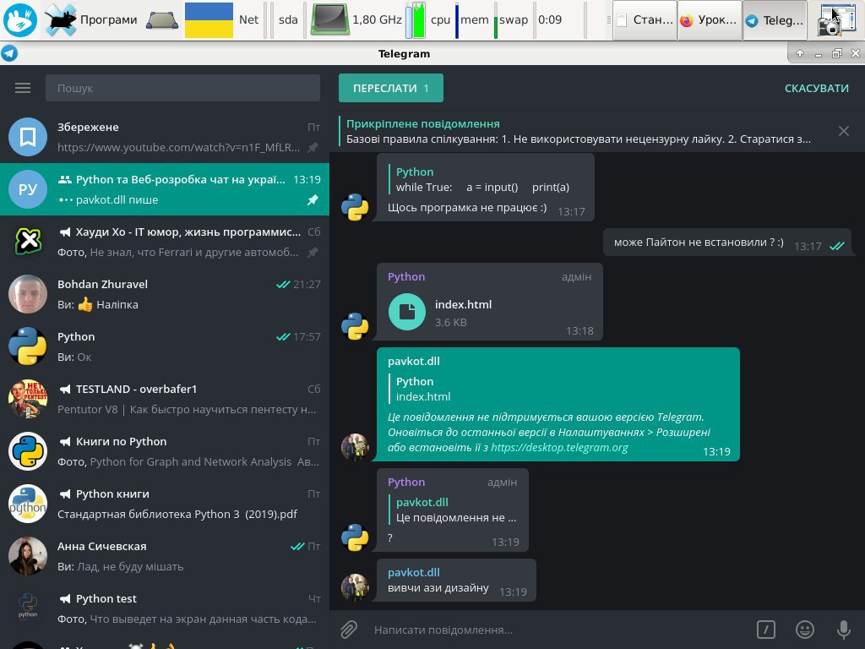Click Анна Сичевская profile photo
The width and height of the screenshot is (865, 649).
[28, 556]
